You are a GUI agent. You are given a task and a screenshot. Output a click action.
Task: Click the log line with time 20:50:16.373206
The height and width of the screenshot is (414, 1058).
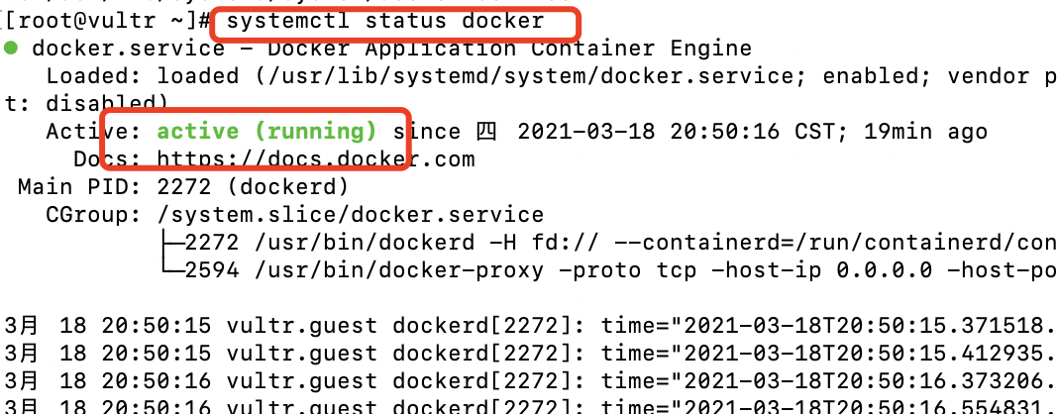coord(530,381)
